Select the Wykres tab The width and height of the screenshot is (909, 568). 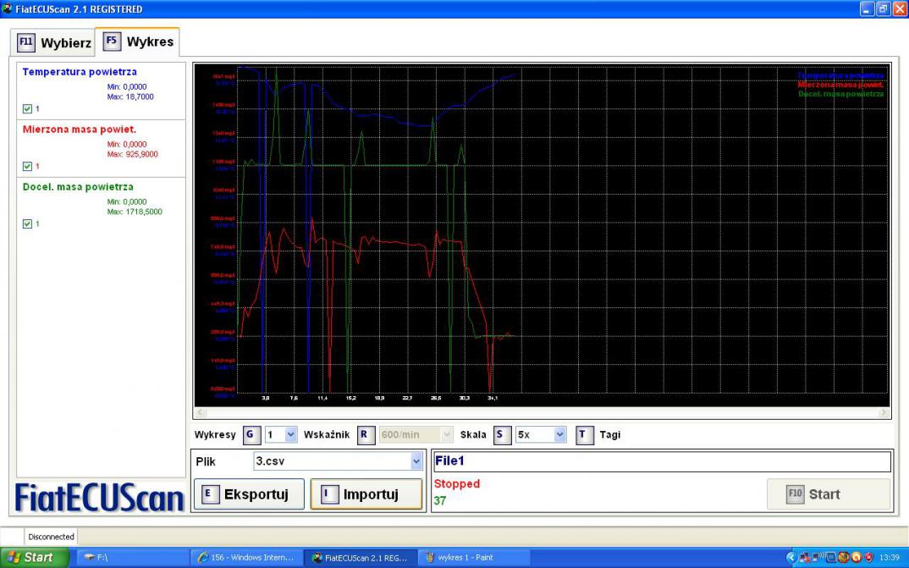coord(139,41)
